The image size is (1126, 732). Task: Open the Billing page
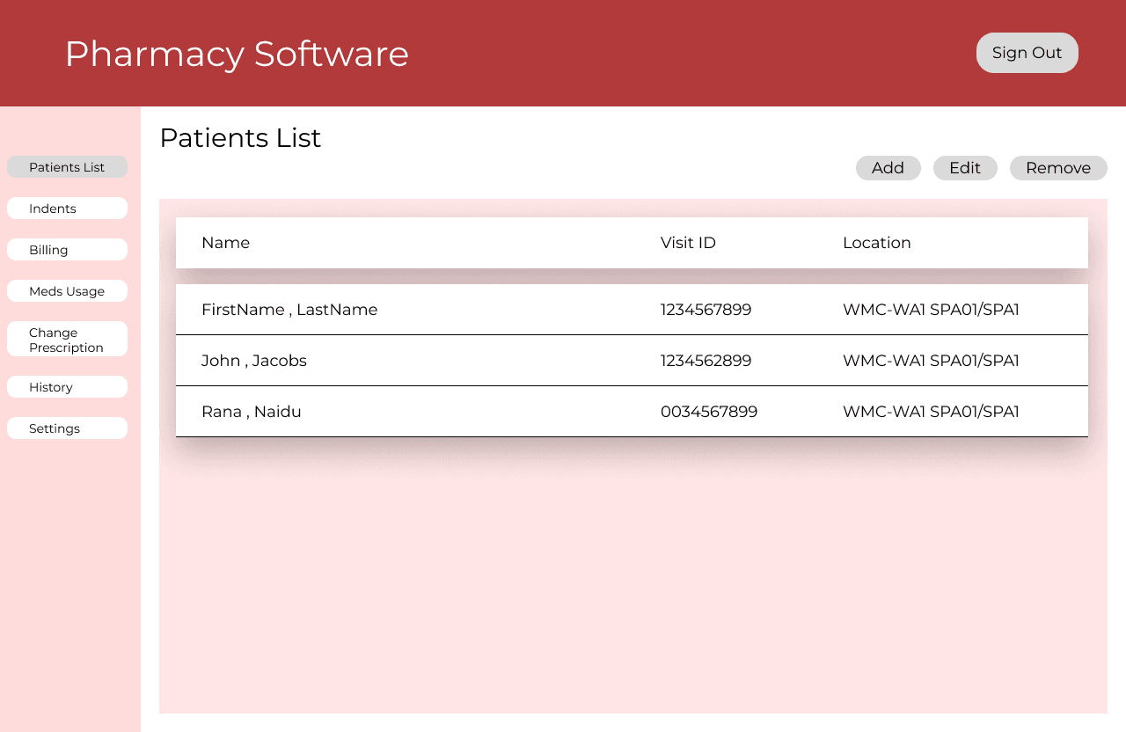pos(67,250)
